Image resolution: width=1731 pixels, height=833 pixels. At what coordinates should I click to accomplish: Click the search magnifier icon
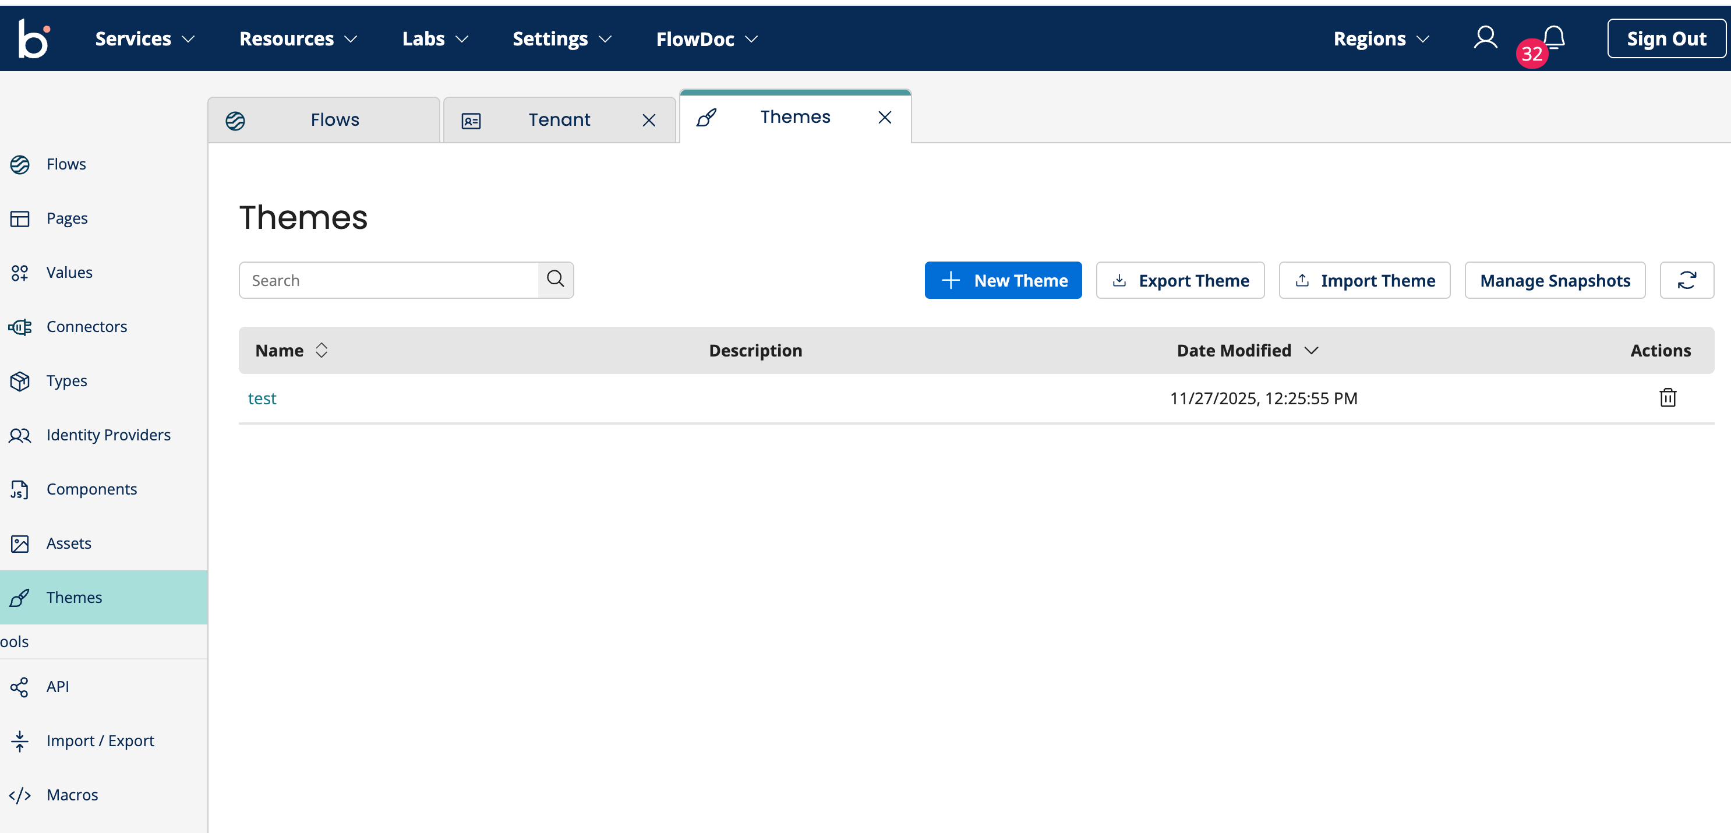pyautogui.click(x=555, y=279)
